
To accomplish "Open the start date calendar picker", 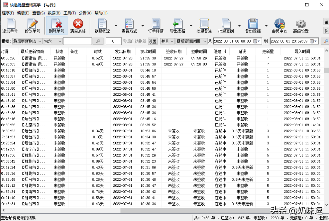I will (257, 41).
